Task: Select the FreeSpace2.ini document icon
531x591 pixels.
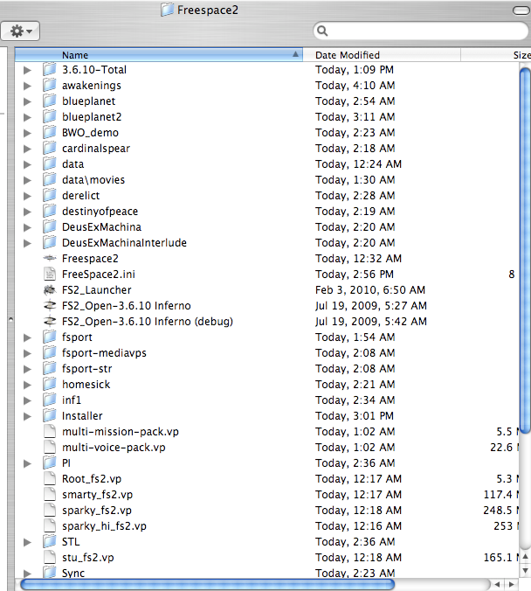Action: pos(50,274)
